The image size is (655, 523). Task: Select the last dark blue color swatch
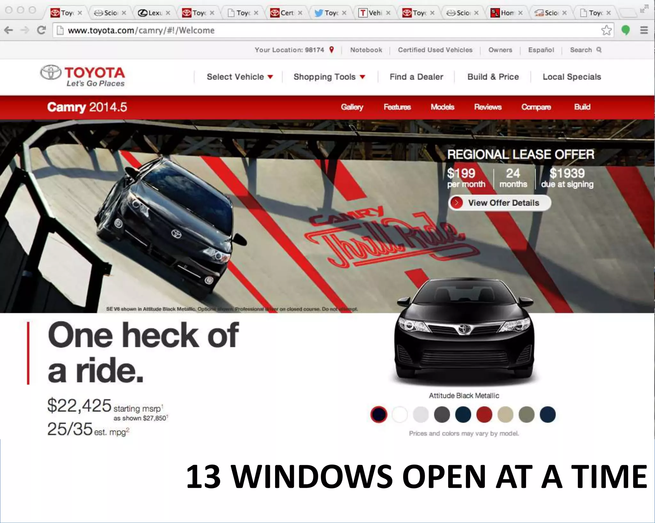[x=548, y=414]
